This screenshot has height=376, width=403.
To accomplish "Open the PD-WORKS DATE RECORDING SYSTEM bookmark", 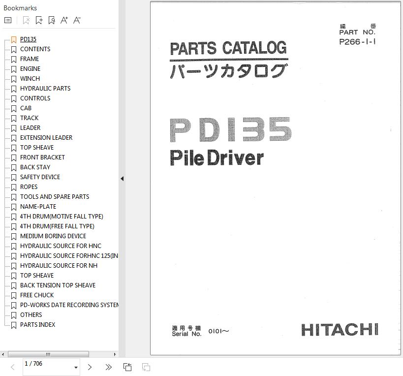I will (x=69, y=305).
